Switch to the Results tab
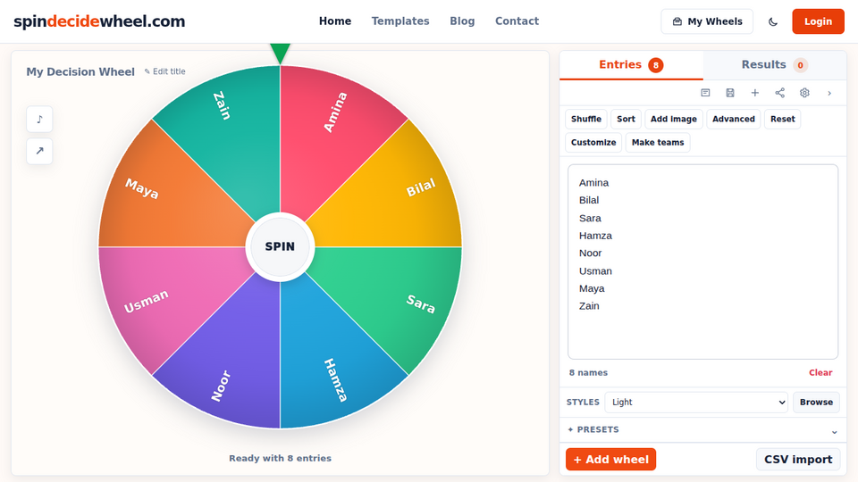 tap(774, 65)
